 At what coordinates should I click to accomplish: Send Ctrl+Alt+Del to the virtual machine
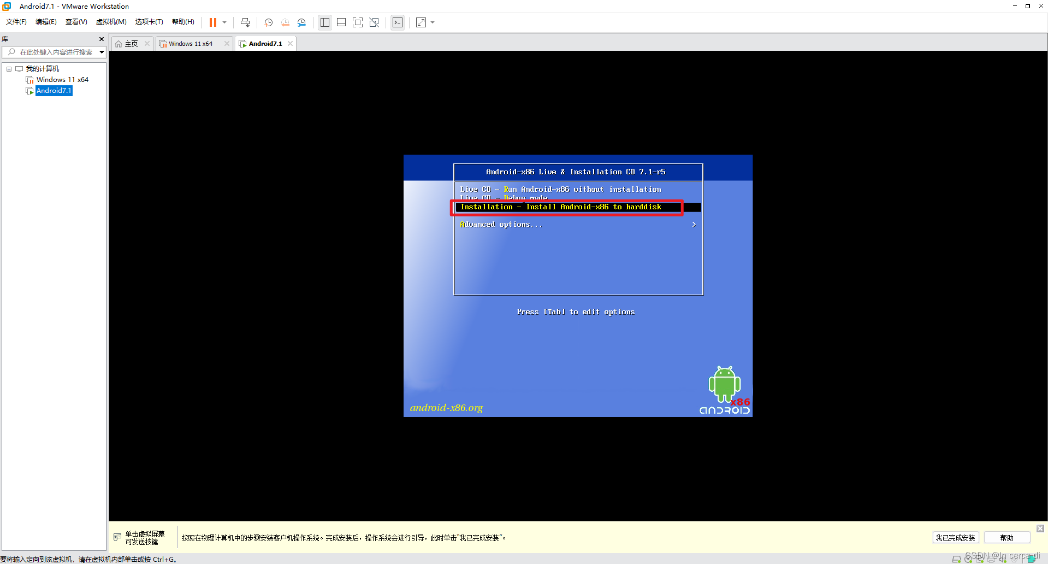point(245,22)
